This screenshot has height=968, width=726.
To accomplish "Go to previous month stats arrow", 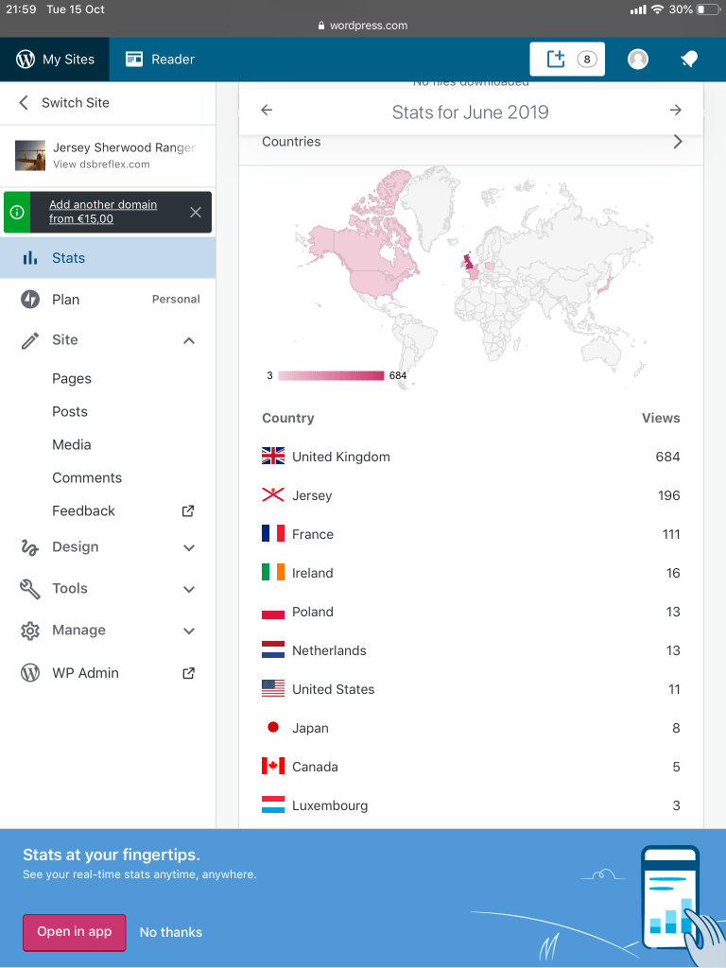I will 267,111.
